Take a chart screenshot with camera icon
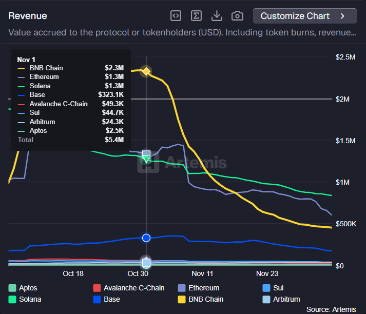Image resolution: width=366 pixels, height=314 pixels. (237, 16)
